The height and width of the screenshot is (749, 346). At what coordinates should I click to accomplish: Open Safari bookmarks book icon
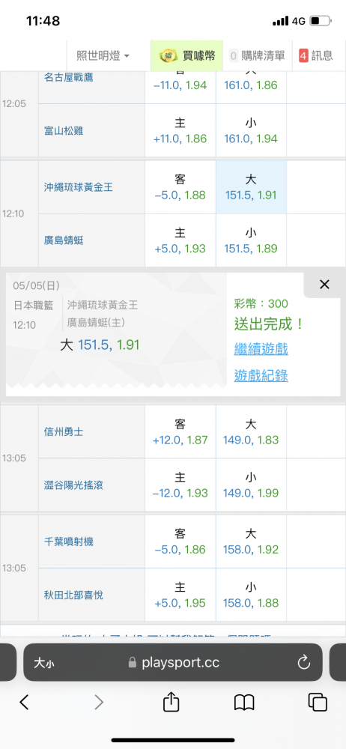(x=243, y=703)
